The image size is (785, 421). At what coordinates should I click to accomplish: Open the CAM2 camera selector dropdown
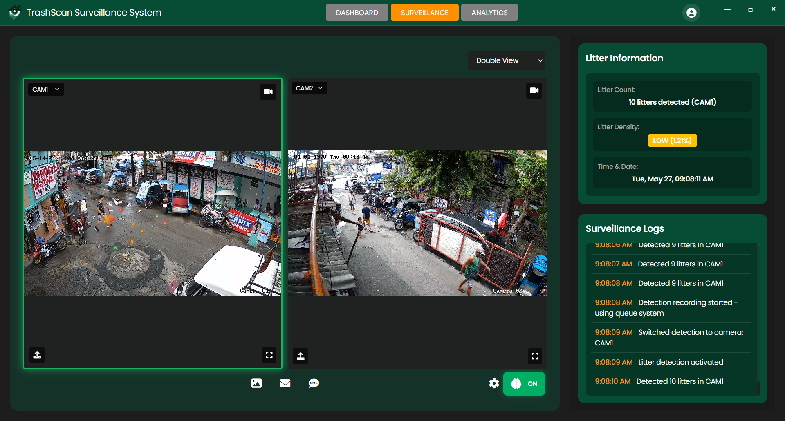[309, 88]
